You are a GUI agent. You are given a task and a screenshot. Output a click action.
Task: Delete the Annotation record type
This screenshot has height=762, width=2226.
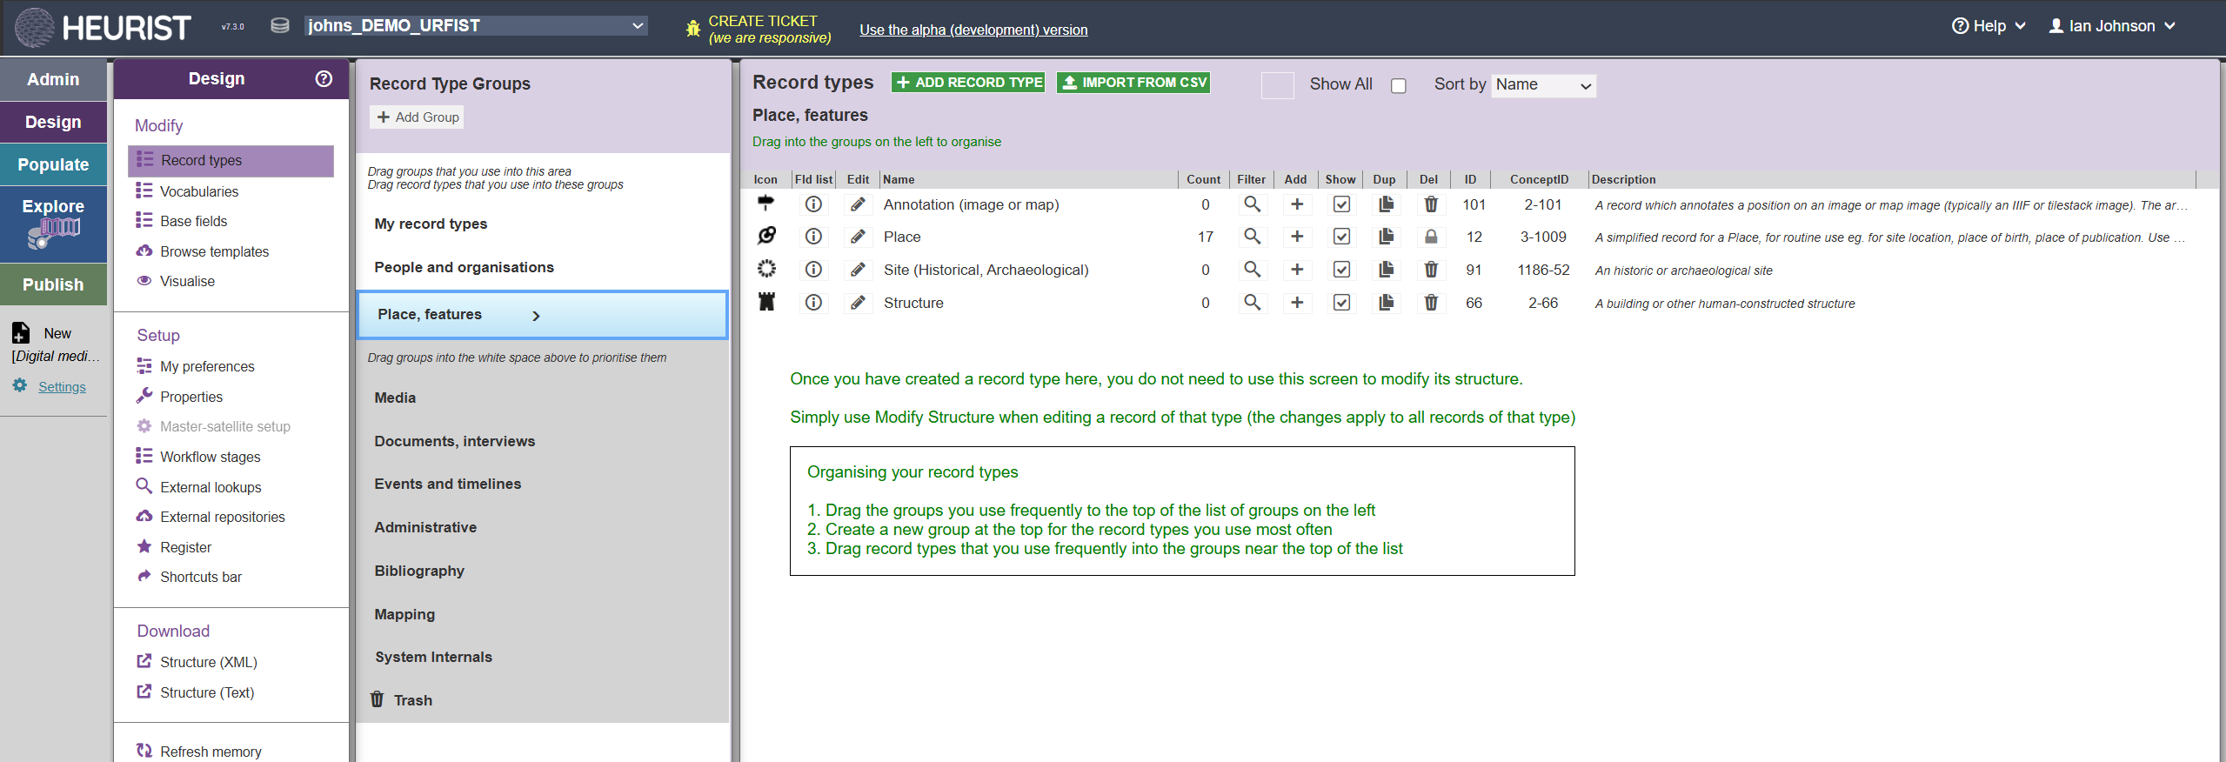1430,204
